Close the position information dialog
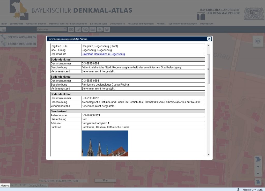 pos(209,39)
